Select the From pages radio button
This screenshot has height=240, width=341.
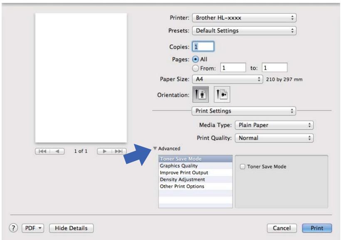tap(195, 68)
